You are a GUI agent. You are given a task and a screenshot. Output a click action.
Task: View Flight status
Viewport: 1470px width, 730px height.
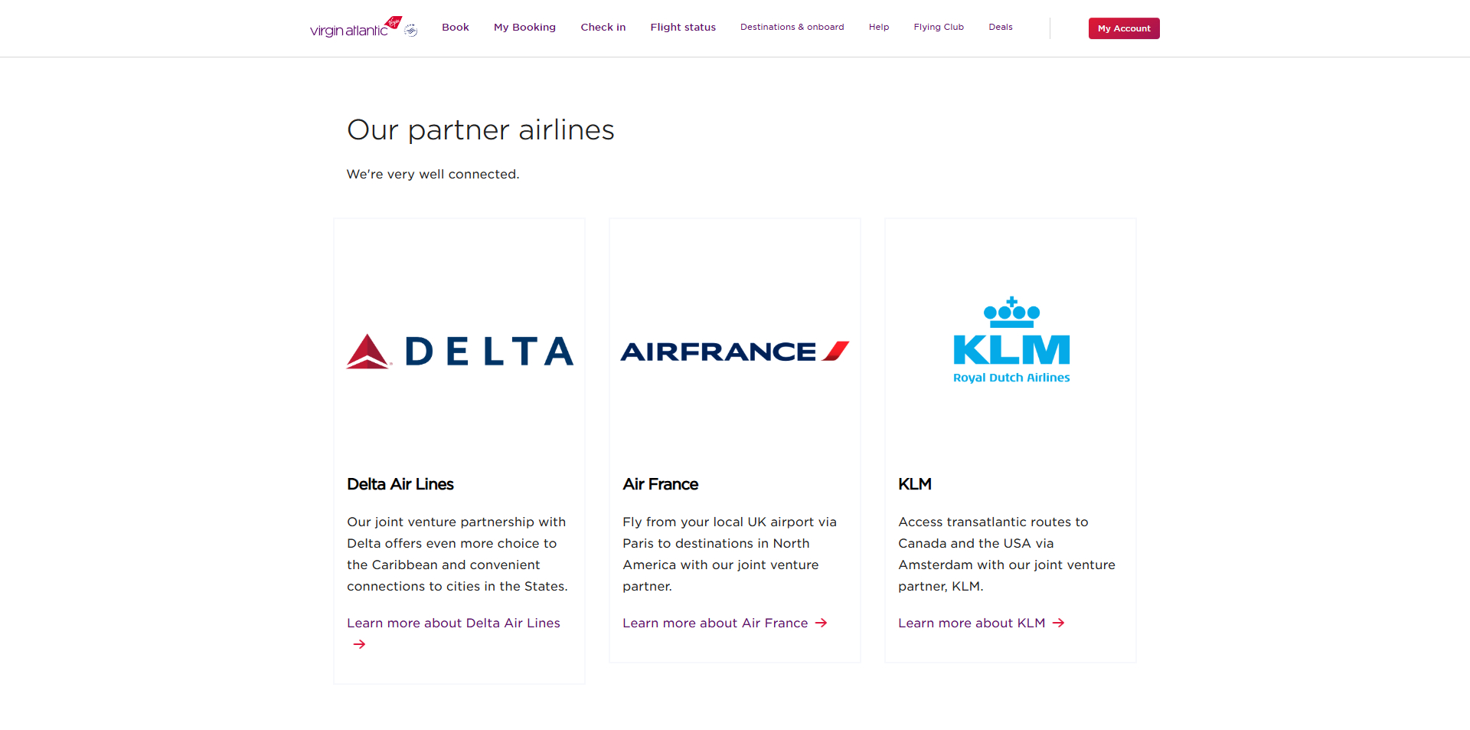(682, 27)
